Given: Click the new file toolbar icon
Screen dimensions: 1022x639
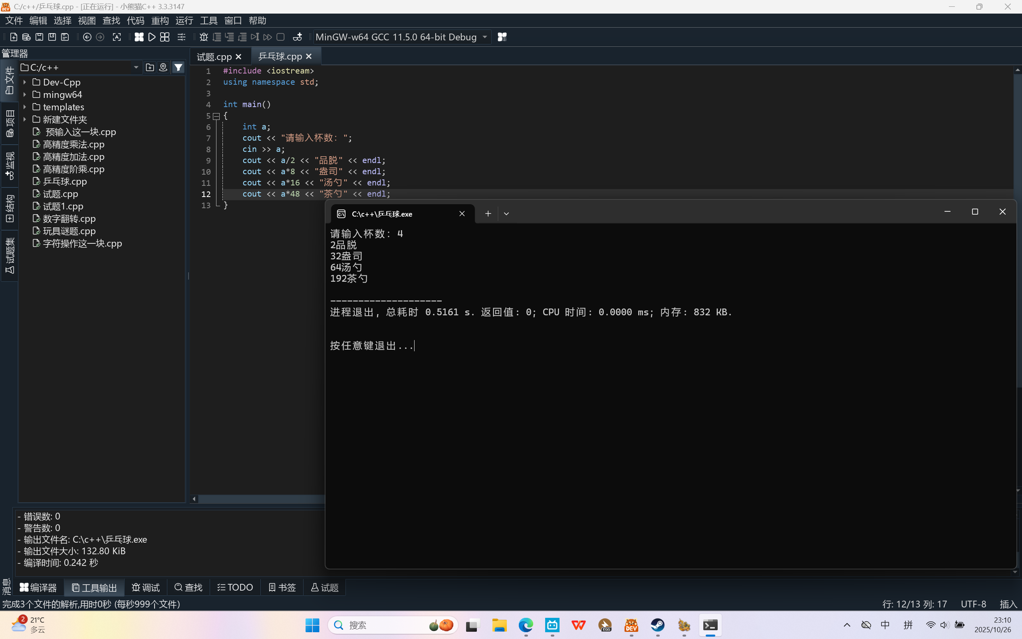Looking at the screenshot, I should point(14,37).
